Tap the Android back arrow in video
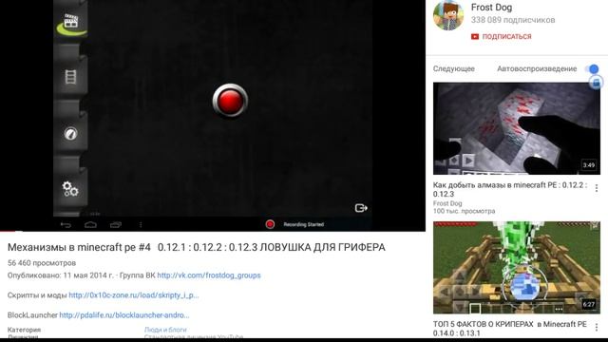The width and height of the screenshot is (608, 342). 66,224
